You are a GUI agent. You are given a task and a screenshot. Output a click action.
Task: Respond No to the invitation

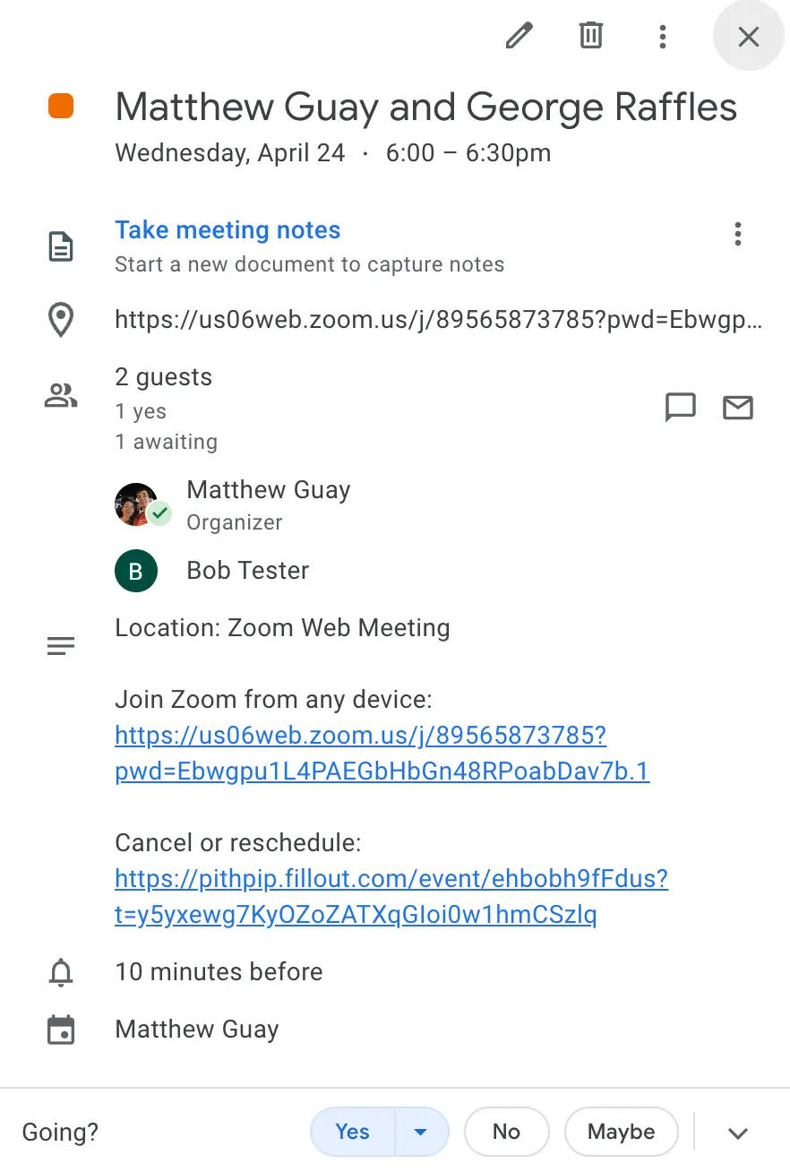506,1132
